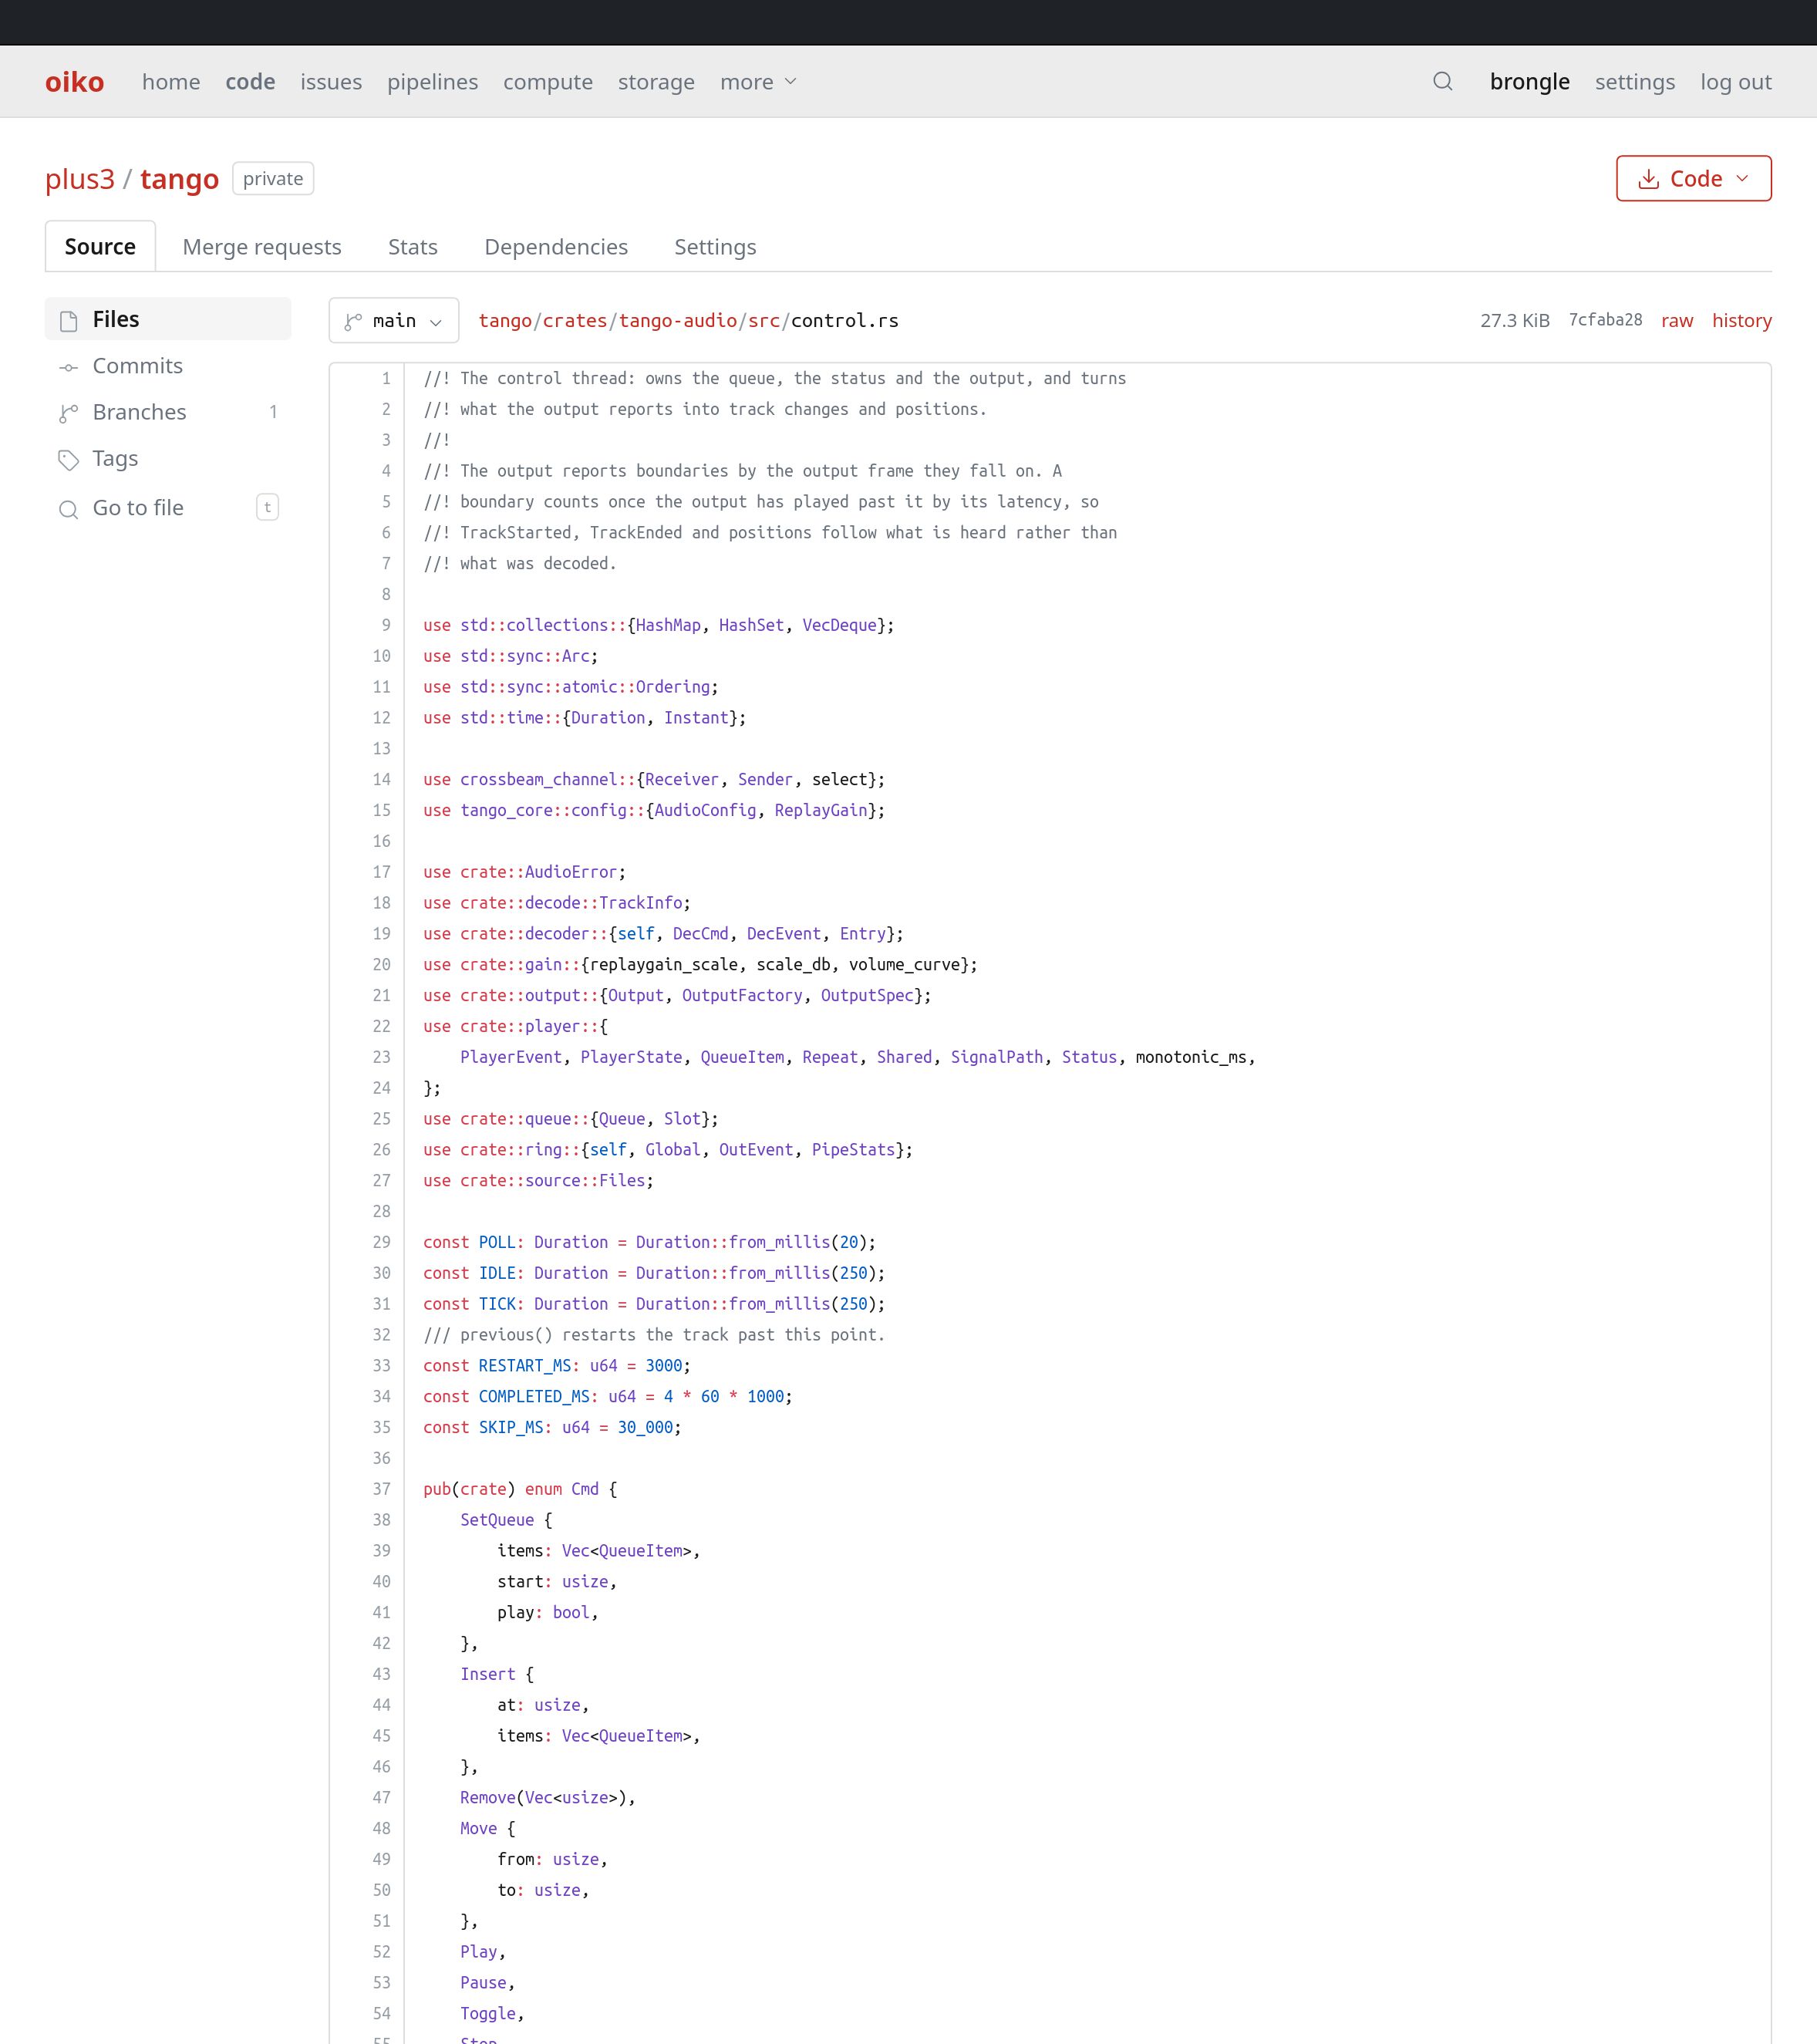Open the home navigation link

point(171,82)
